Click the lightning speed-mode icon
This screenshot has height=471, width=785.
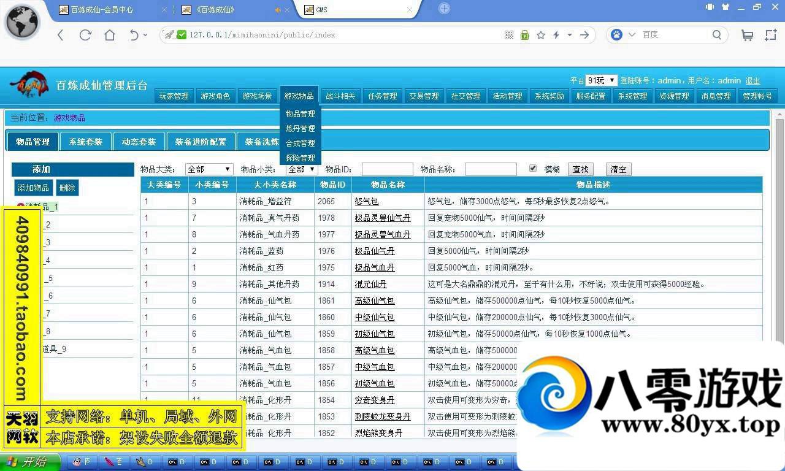pyautogui.click(x=556, y=35)
